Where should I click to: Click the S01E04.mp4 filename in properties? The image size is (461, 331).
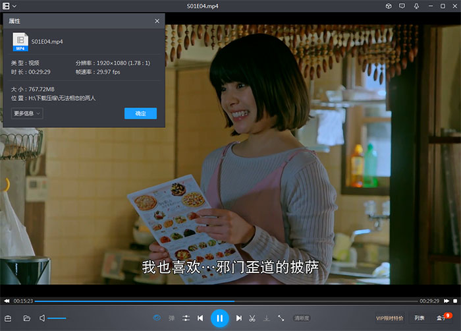(47, 42)
